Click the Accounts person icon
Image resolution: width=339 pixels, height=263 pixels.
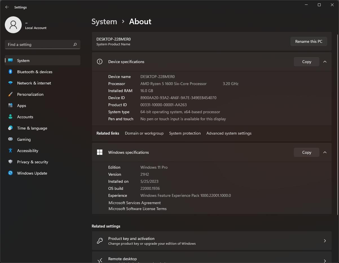point(10,117)
